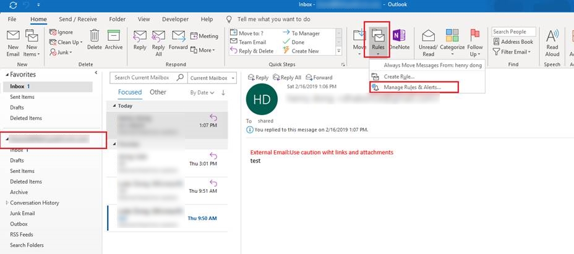Open the RSS Feeds folder
This screenshot has height=254, width=574.
point(22,234)
